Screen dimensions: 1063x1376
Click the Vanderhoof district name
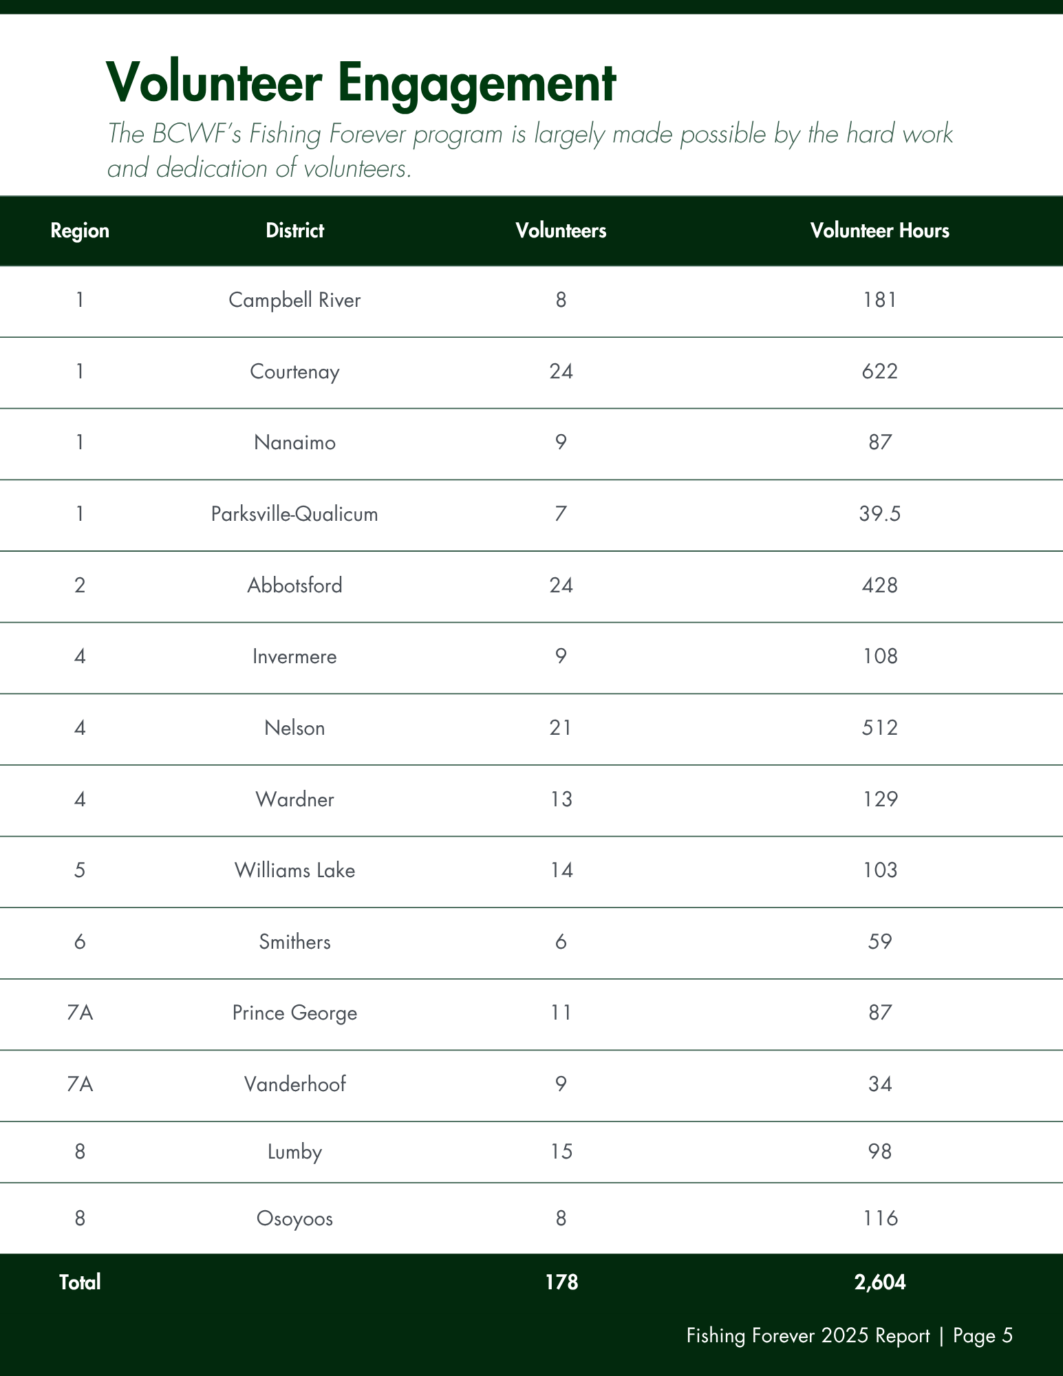click(x=294, y=1084)
